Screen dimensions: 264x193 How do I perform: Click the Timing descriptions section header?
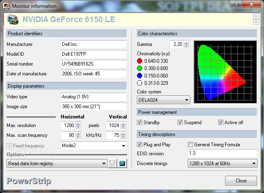197,134
